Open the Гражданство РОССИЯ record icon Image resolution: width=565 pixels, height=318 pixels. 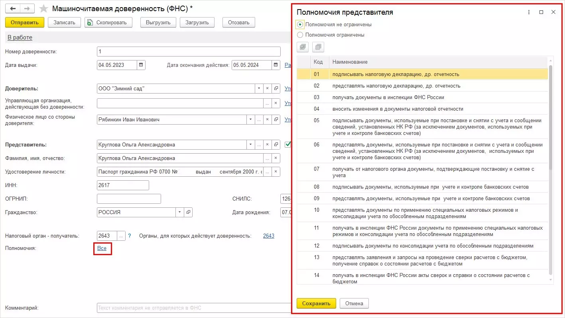click(x=188, y=212)
